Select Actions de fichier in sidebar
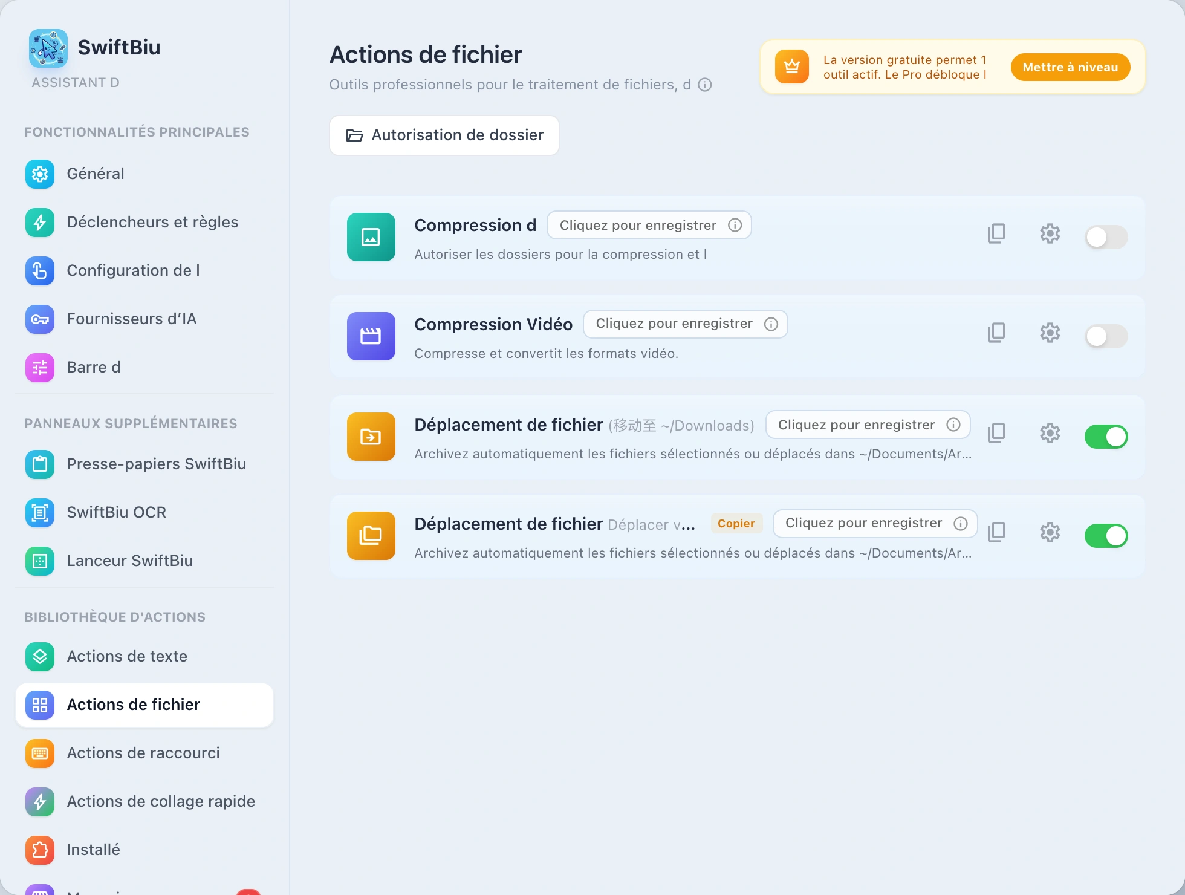 click(144, 705)
